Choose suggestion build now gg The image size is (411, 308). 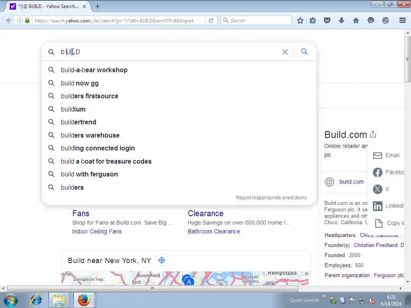(179, 83)
